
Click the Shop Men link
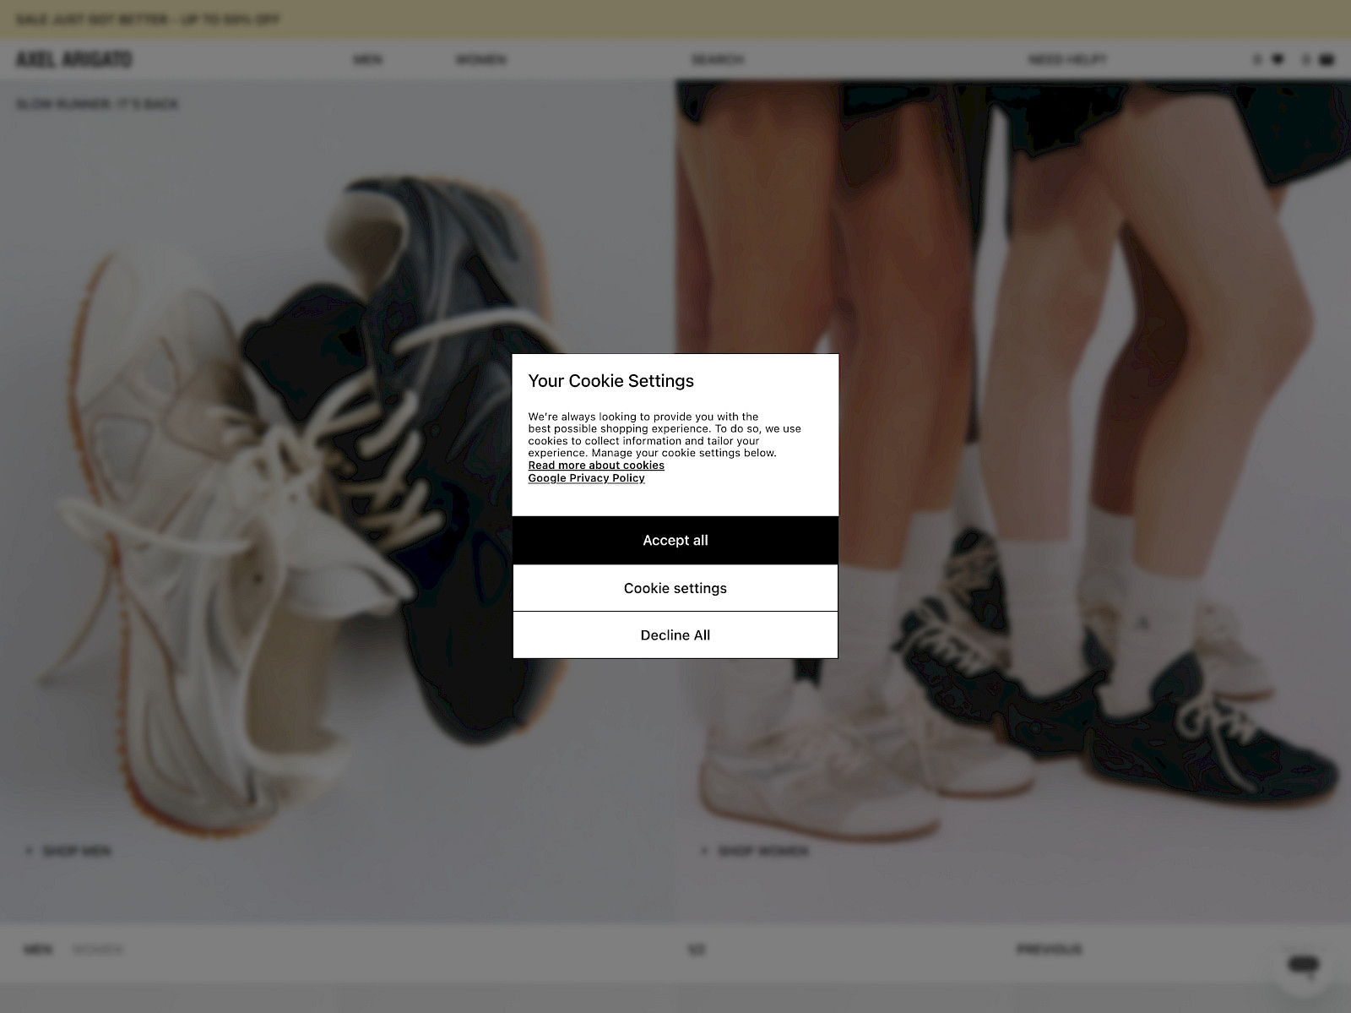tap(76, 851)
